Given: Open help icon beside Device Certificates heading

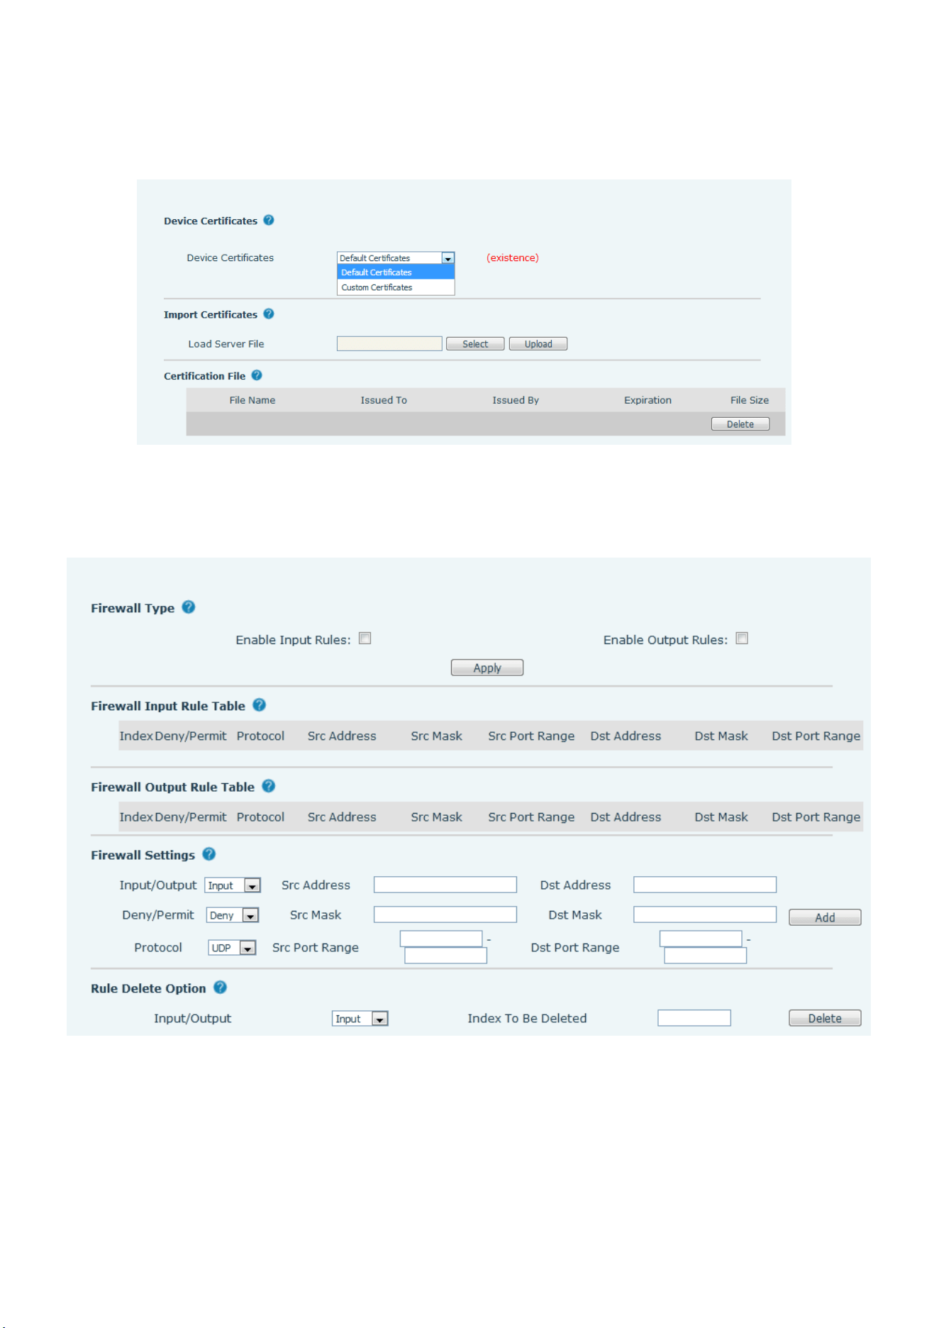Looking at the screenshot, I should pos(269,220).
